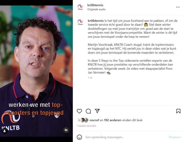Click the comment input field
Viewport: 183px width, 142px height.
126,137
